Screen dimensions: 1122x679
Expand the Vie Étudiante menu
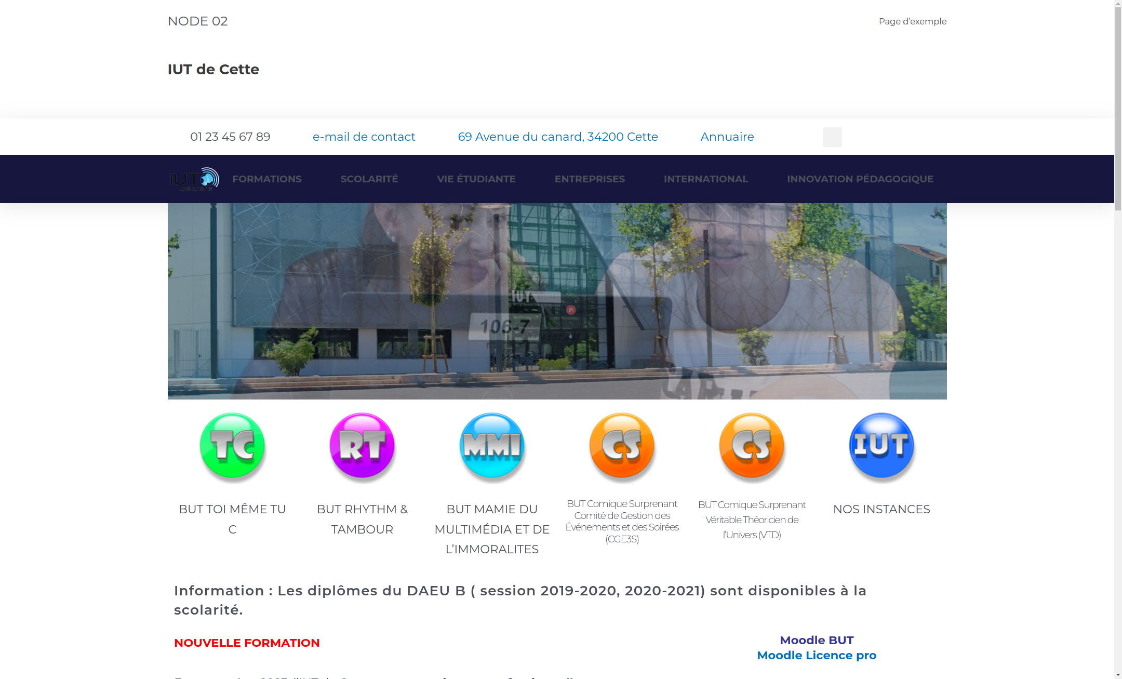click(476, 179)
